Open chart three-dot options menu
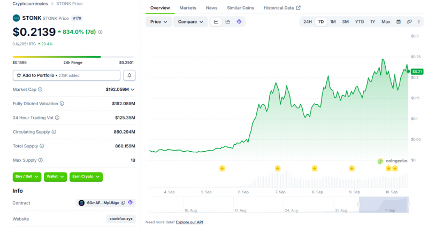 click(419, 22)
